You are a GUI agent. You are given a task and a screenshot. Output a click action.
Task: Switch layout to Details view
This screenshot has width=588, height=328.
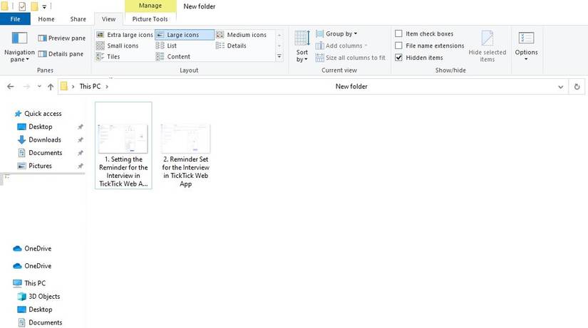(231, 46)
